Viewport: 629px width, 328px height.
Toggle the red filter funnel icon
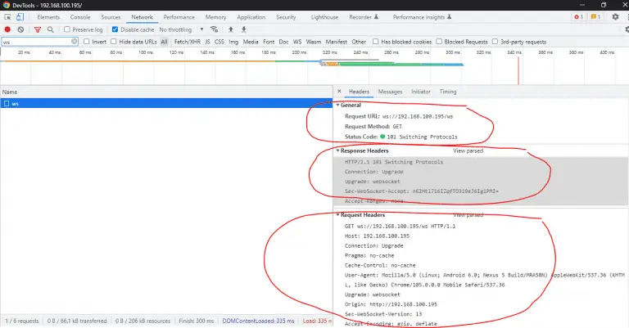click(36, 29)
